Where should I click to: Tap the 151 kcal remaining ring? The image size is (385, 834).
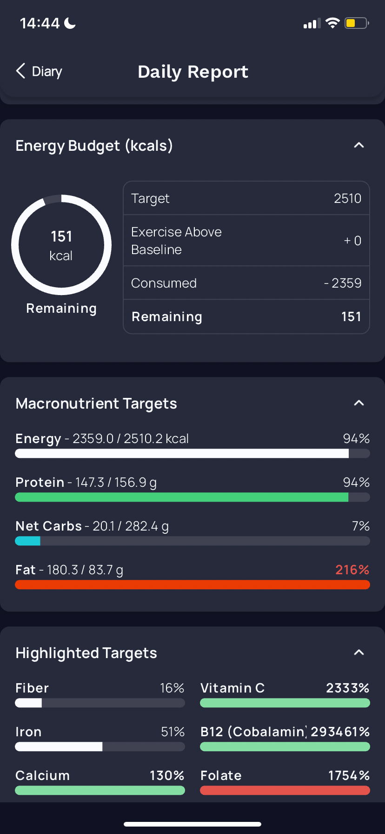pyautogui.click(x=61, y=245)
